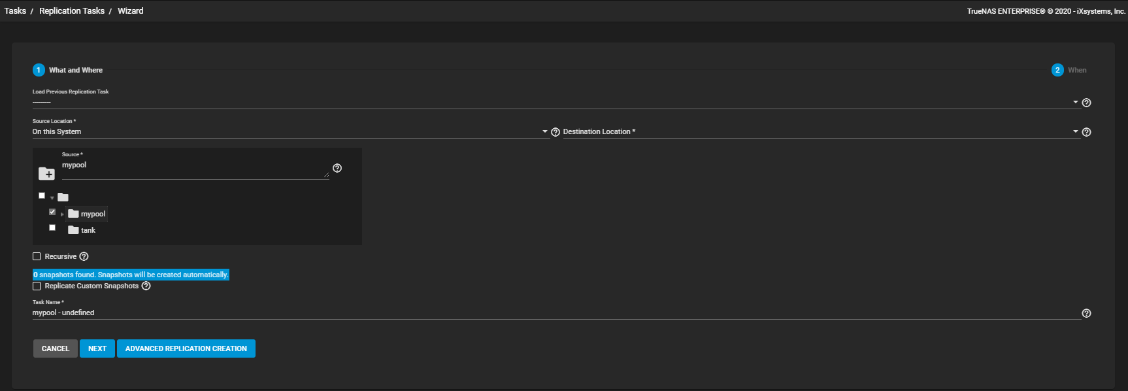Open the Load Previous Replication Task dropdown
This screenshot has width=1128, height=391.
[x=1075, y=102]
